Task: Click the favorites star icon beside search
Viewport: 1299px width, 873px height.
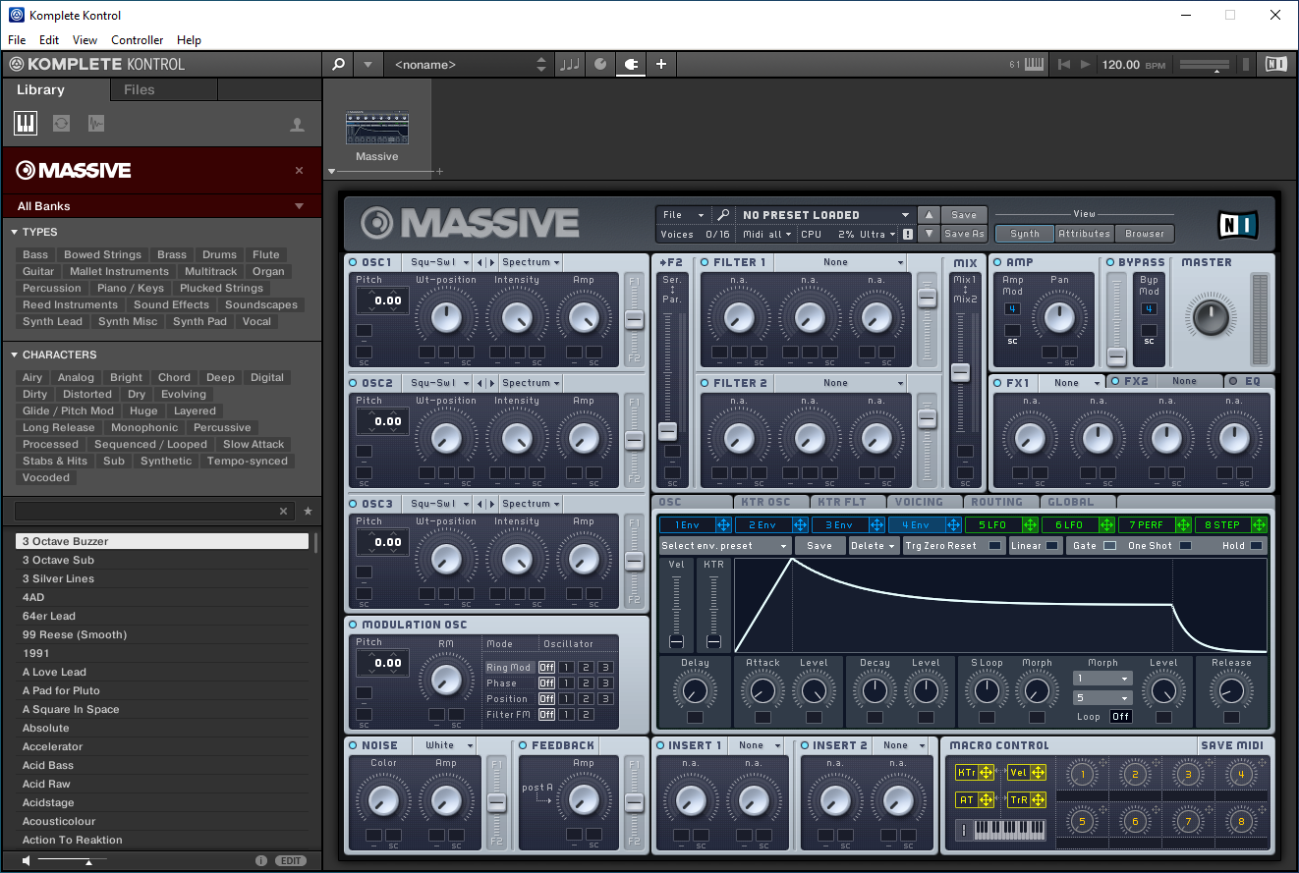Action: coord(308,512)
